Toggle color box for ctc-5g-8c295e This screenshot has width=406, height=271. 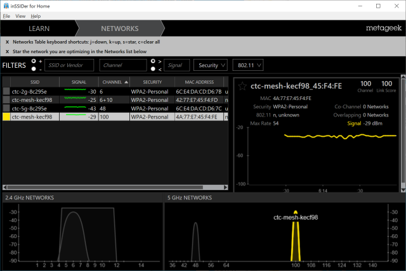point(6,108)
